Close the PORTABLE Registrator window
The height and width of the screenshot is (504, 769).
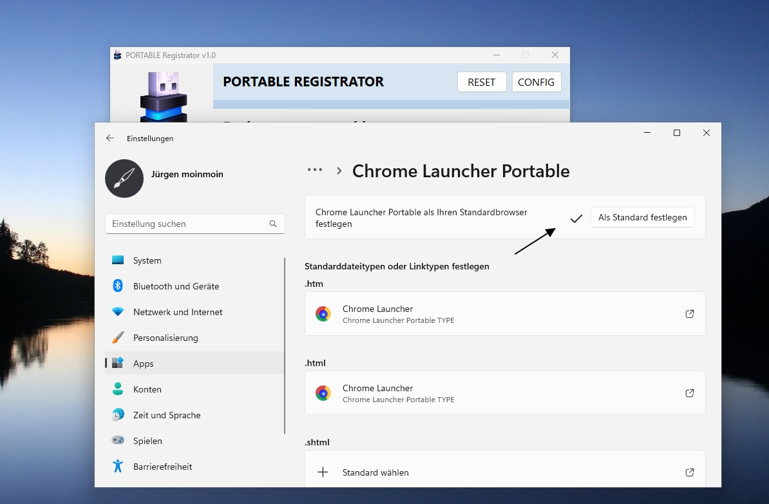(555, 55)
